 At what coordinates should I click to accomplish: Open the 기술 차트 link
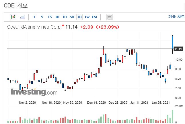point(176,17)
